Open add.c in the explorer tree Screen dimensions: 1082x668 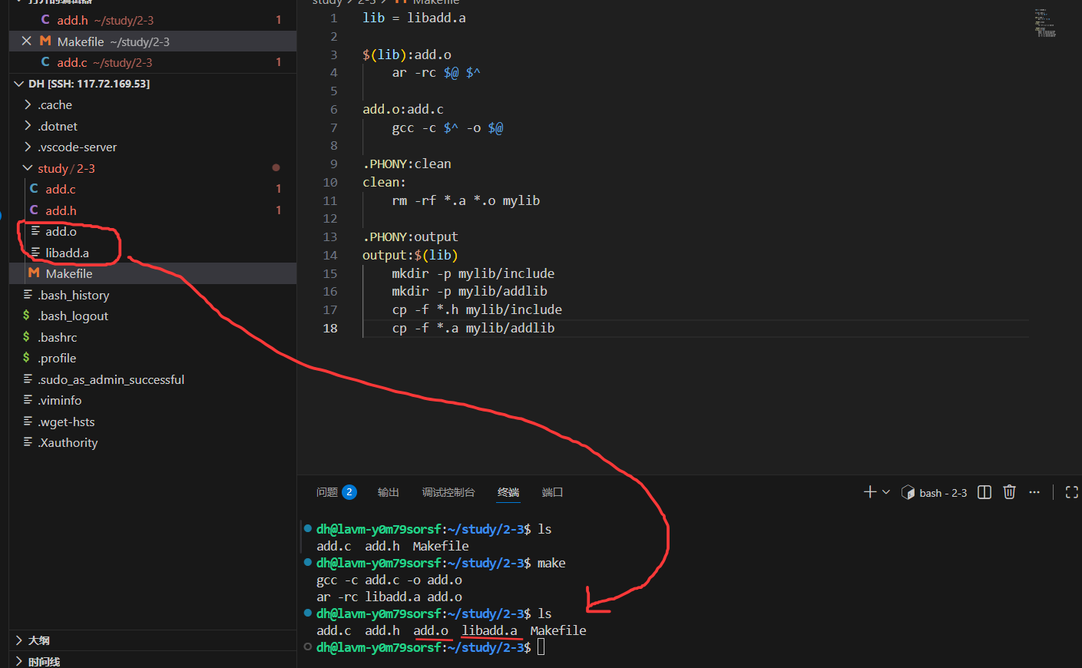pos(153,189)
